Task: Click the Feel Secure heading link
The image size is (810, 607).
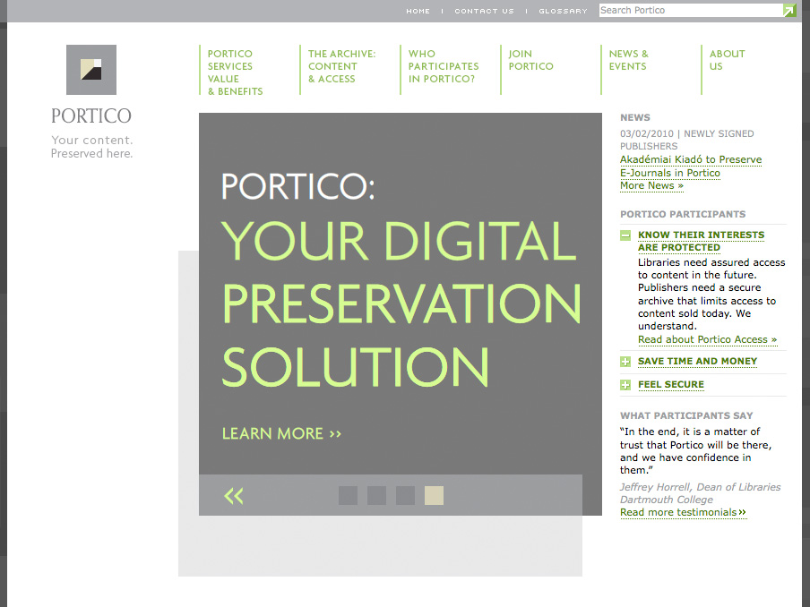Action: [670, 385]
